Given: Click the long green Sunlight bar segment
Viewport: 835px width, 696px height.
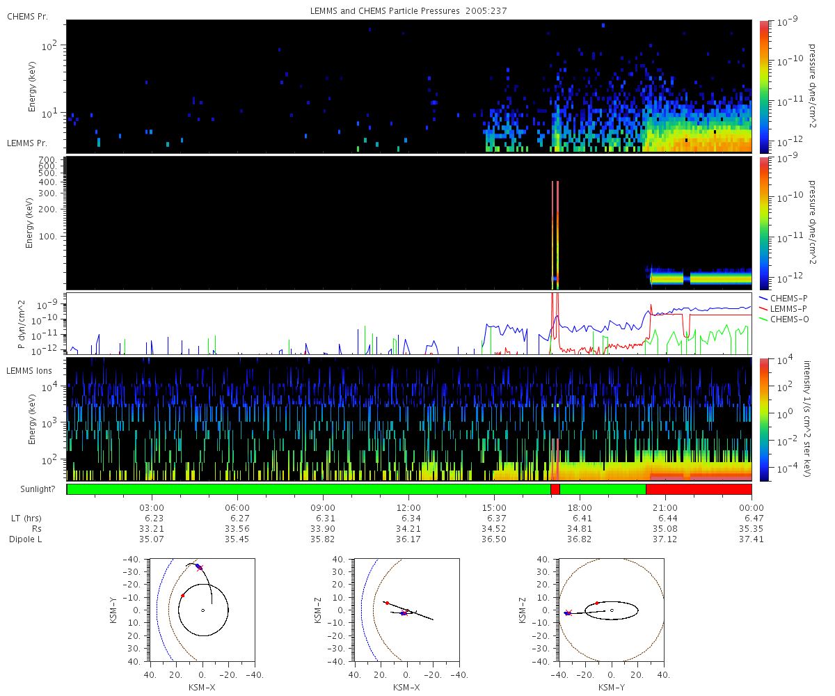Looking at the screenshot, I should [308, 489].
